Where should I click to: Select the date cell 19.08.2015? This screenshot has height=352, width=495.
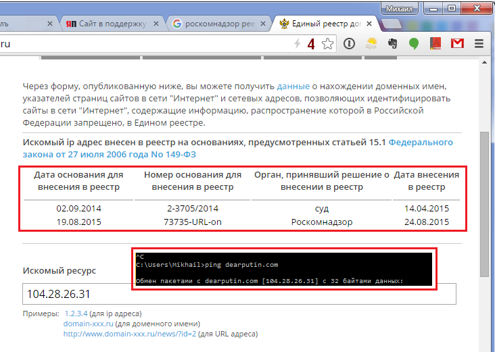point(78,222)
